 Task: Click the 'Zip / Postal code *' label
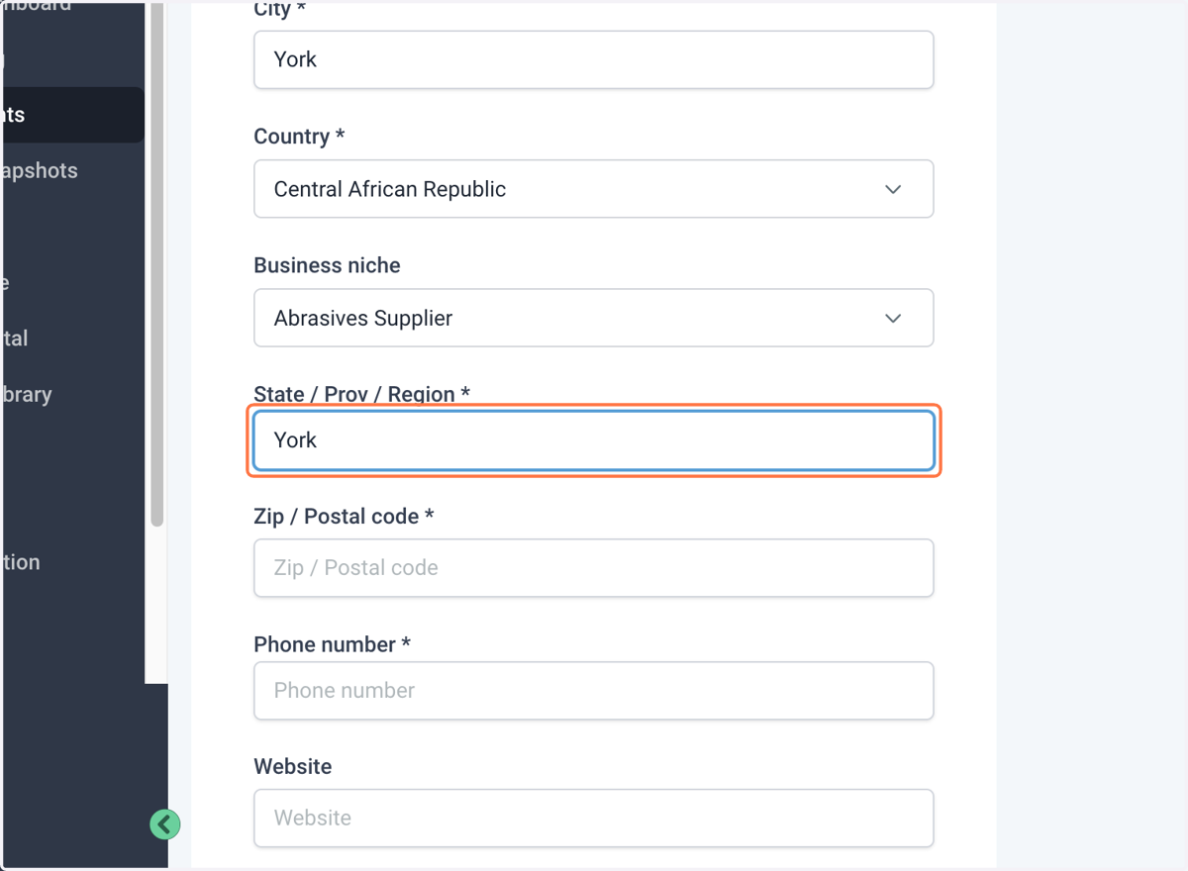coord(344,516)
